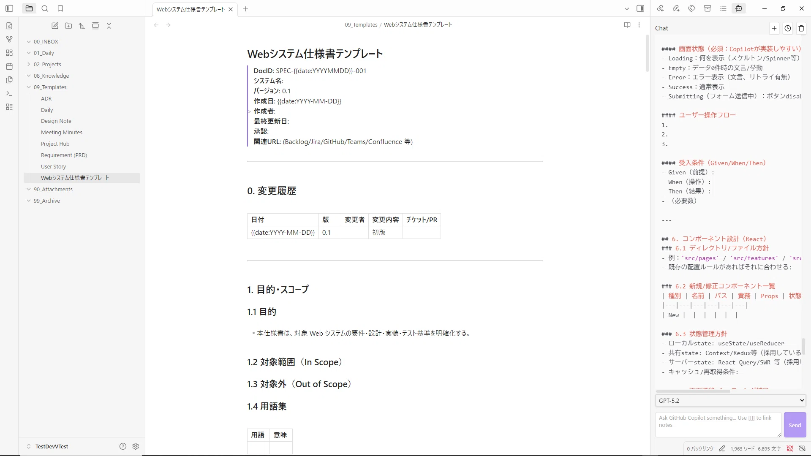Screen dimensions: 811x456
Task: Change the file sort order
Action: click(x=82, y=26)
